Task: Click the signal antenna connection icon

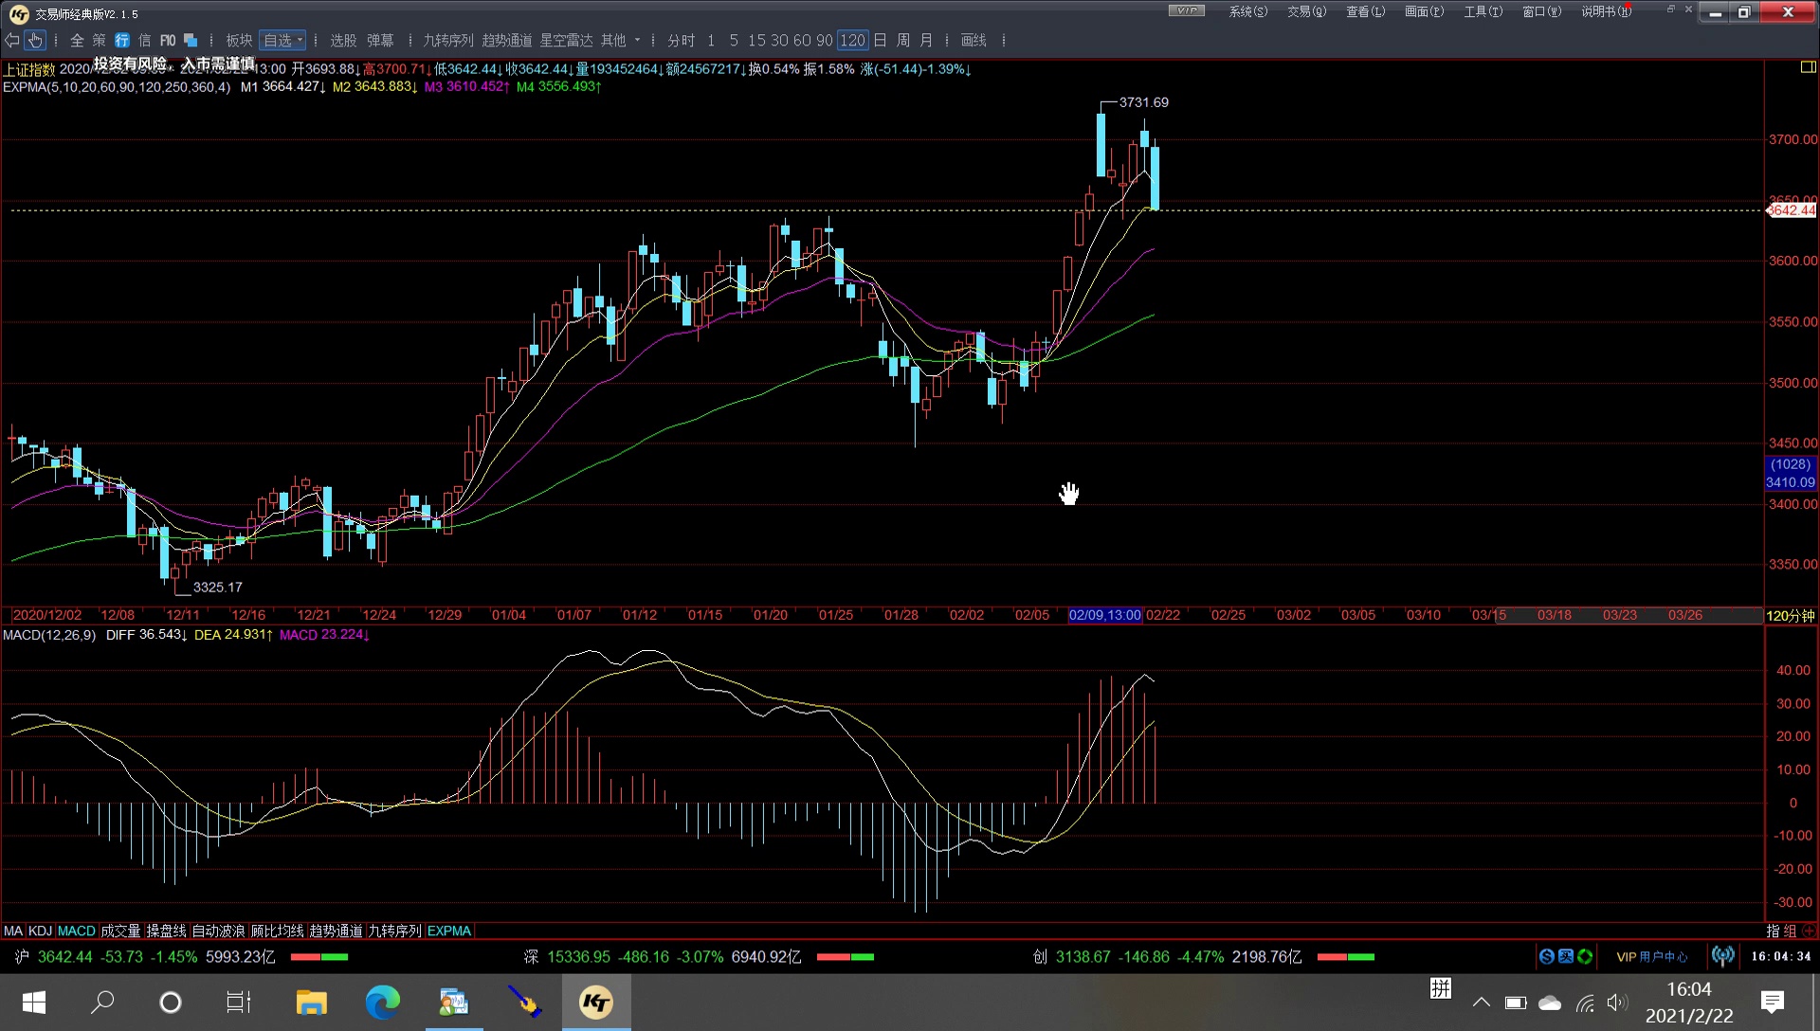Action: (1722, 956)
